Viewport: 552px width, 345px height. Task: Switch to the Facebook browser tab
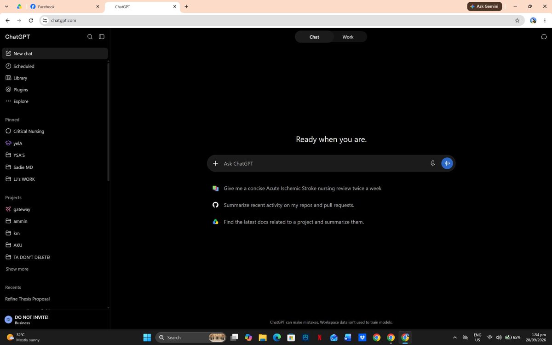coord(64,7)
